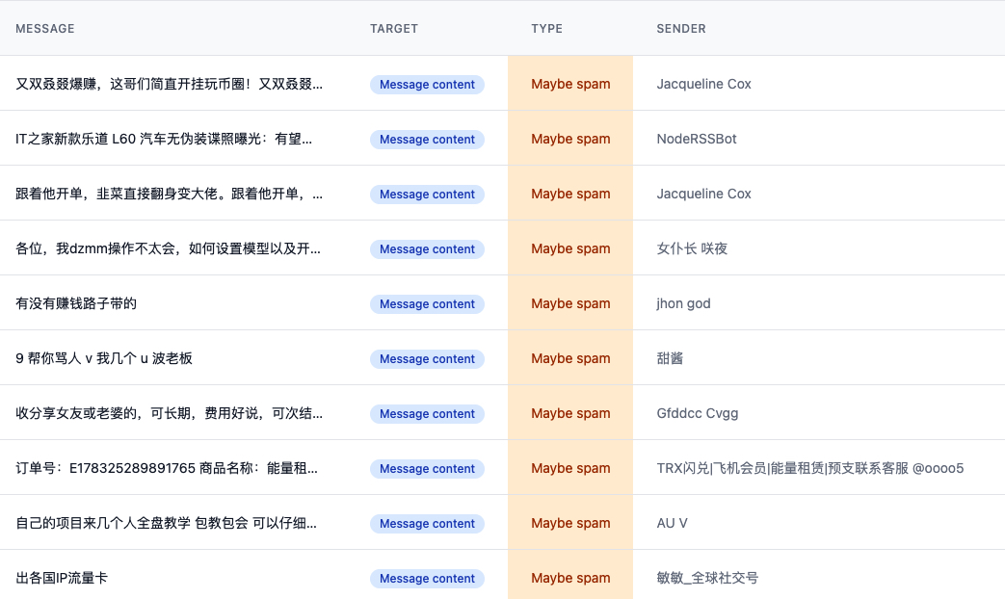Click Maybe spam label in 甜酱 row
1005x599 pixels.
point(570,359)
